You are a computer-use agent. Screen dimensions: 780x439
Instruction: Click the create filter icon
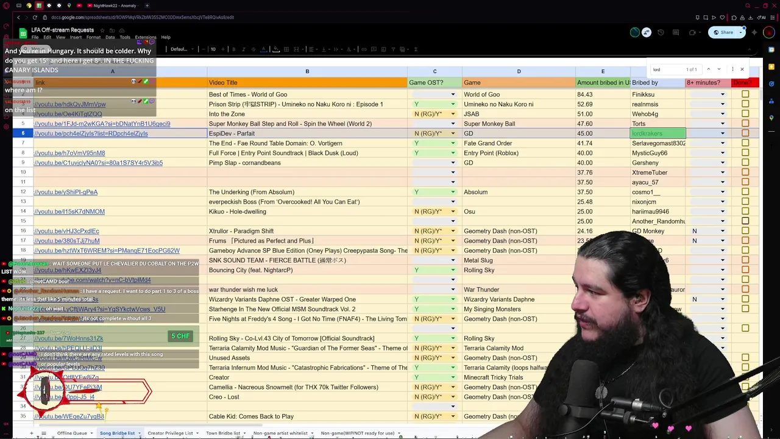[393, 49]
